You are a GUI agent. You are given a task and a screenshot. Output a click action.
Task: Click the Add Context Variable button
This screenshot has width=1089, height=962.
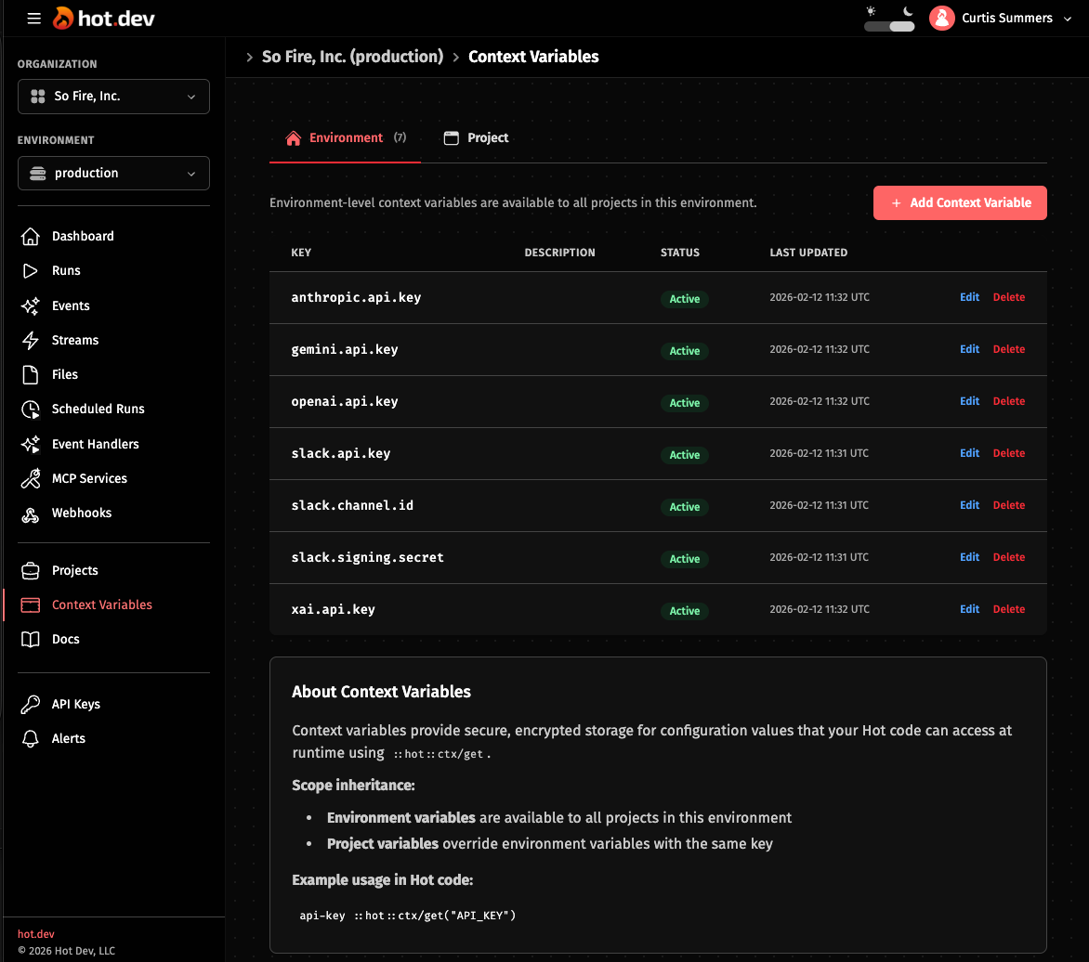coord(960,203)
